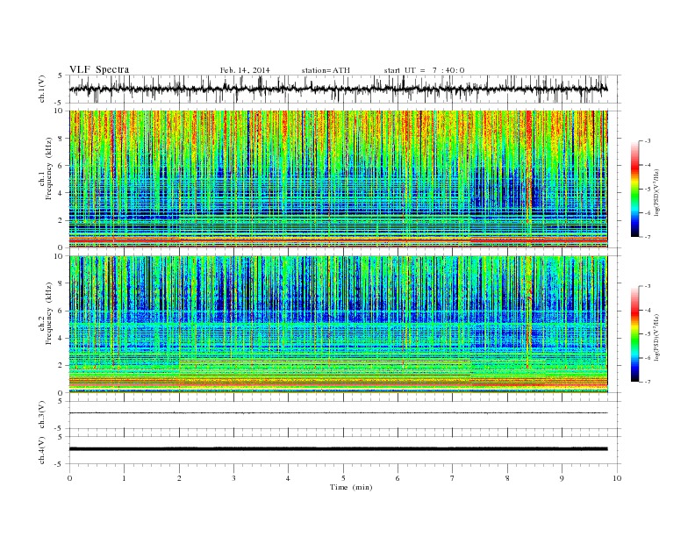Viewport: 695px width, 537px height.
Task: Click the ch.4 thick waveform trace
Action: 338,449
